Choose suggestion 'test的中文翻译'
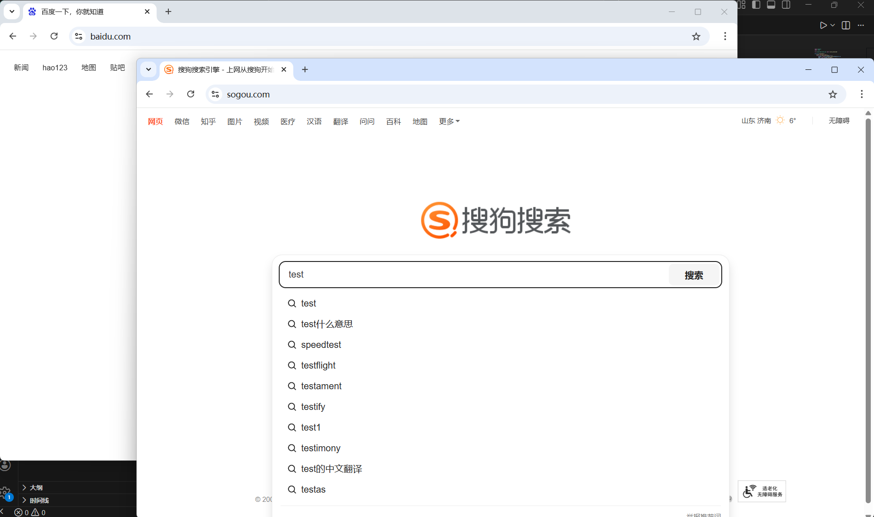This screenshot has height=517, width=874. [x=331, y=469]
